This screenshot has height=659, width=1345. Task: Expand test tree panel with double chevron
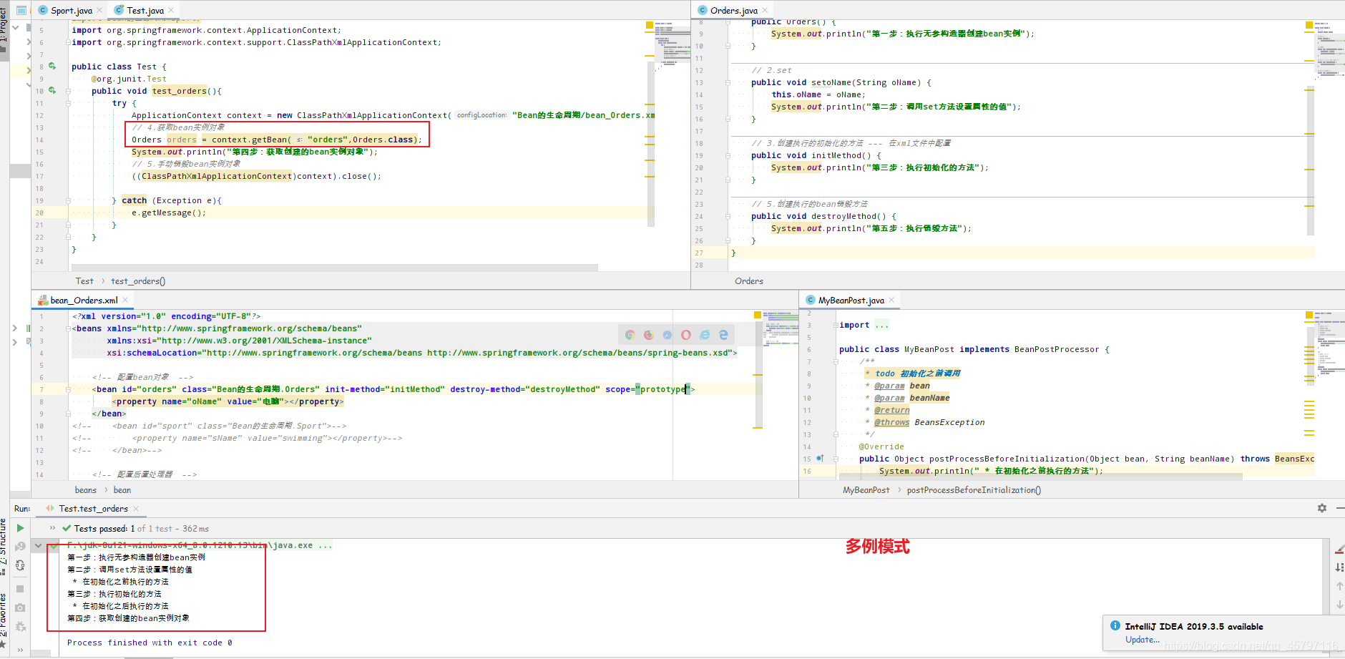click(52, 528)
